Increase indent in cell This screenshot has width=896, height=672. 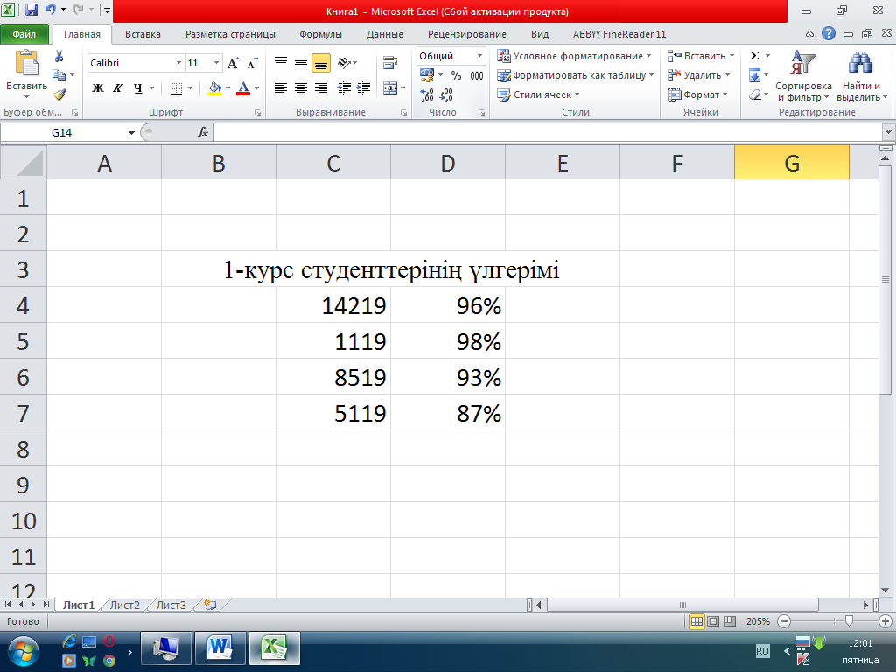364,87
